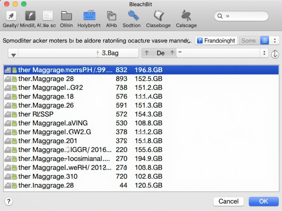Click the count value 893
Viewport: 282px width, 211px height.
(x=121, y=79)
